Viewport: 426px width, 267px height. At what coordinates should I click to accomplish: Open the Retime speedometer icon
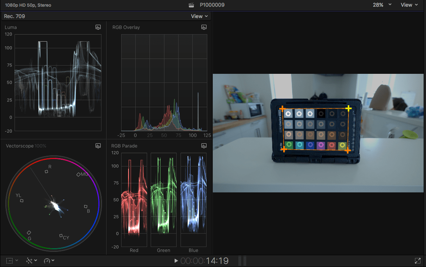(x=46, y=260)
